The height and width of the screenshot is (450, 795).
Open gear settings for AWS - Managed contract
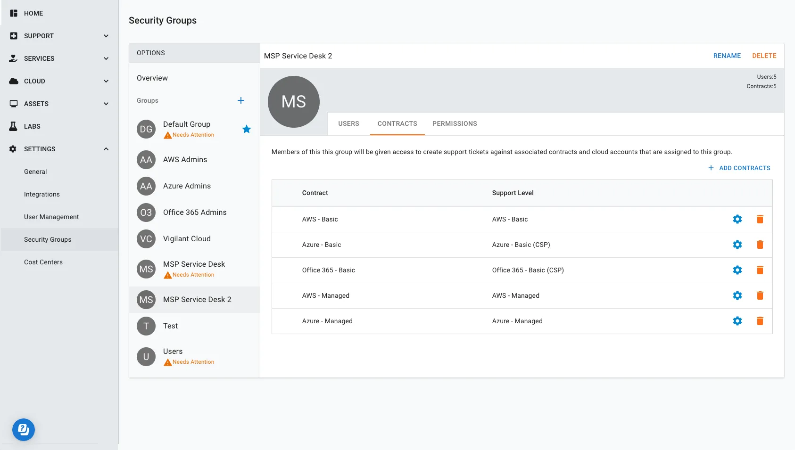[737, 295]
